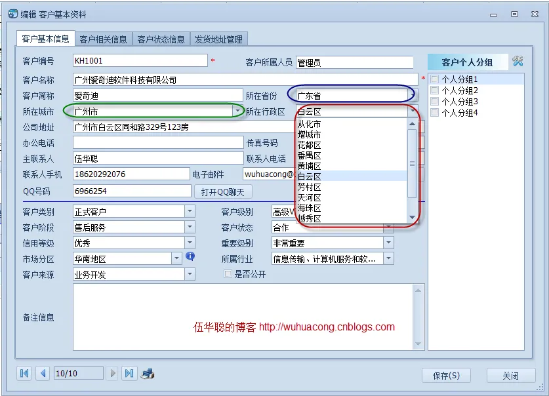This screenshot has width=549, height=396.
Task: Check the 个人分组2 checkbox
Action: click(x=434, y=90)
